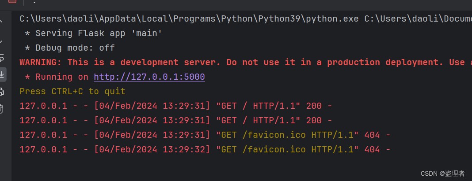472x181 pixels.
Task: Stop the running Flask process
Action: (12, 1)
